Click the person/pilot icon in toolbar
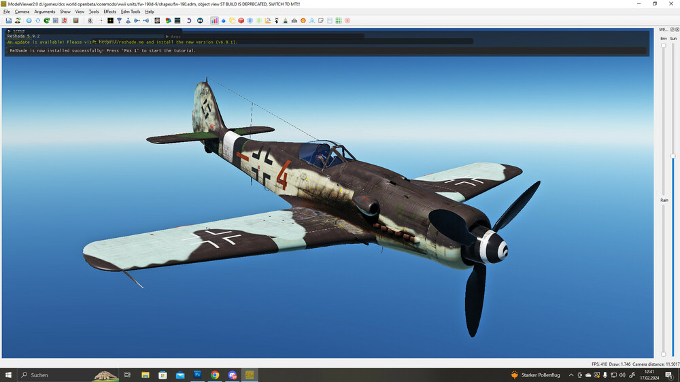680x382 pixels. click(x=18, y=20)
